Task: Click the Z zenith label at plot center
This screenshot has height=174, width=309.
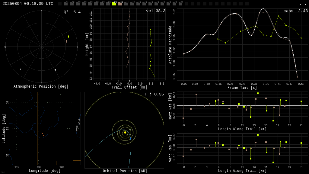Action: click(x=41, y=47)
